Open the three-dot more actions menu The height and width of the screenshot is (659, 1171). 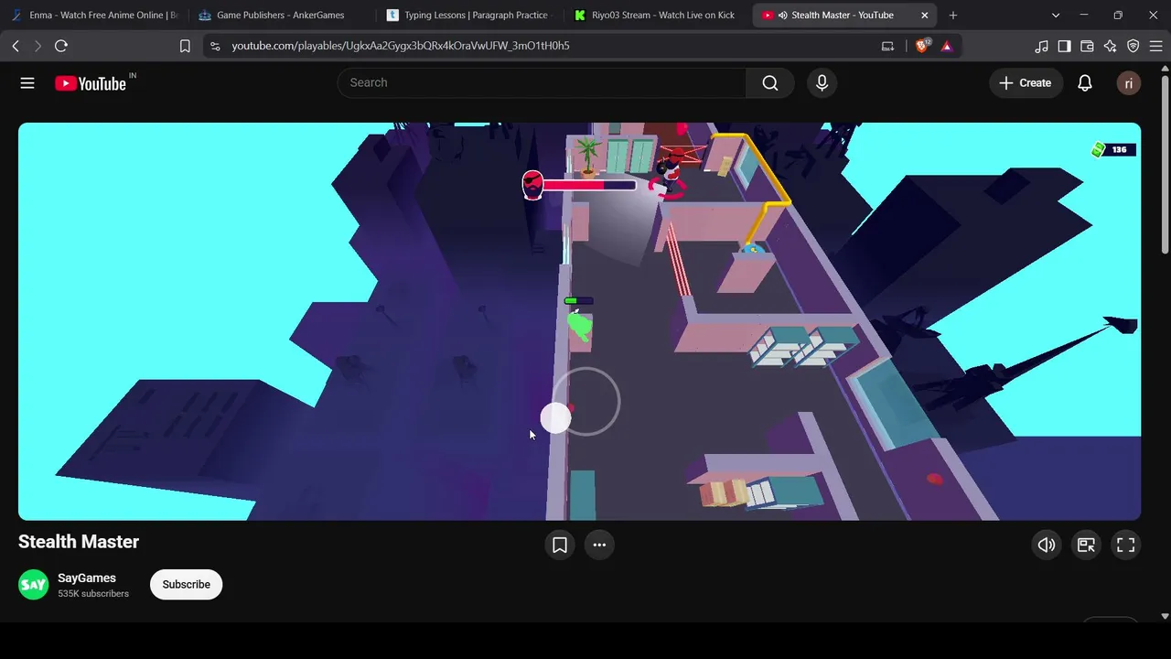coord(599,545)
